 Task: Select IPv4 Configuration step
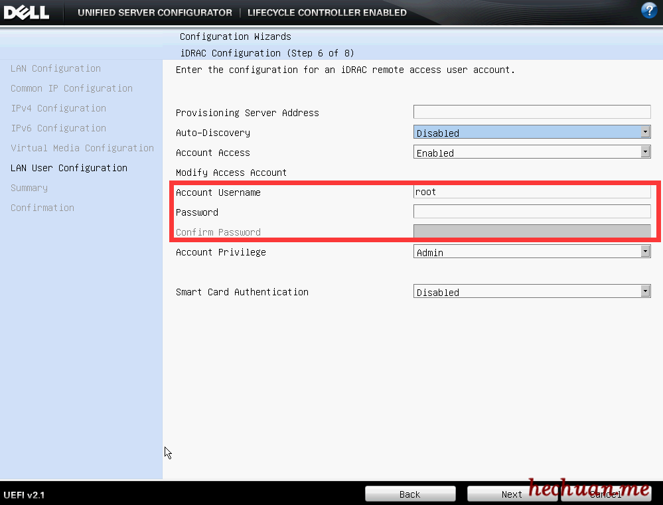point(58,108)
